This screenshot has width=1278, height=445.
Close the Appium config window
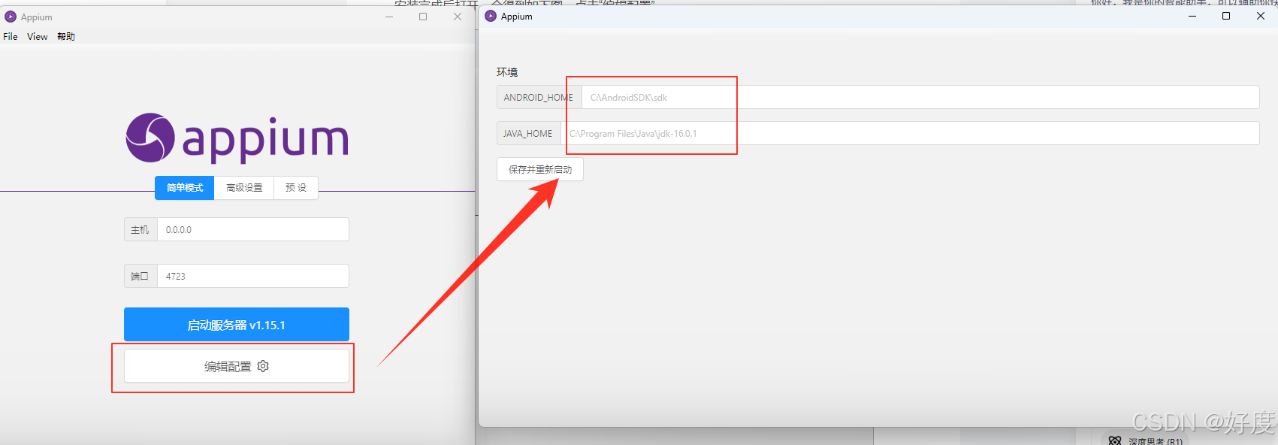point(1261,16)
